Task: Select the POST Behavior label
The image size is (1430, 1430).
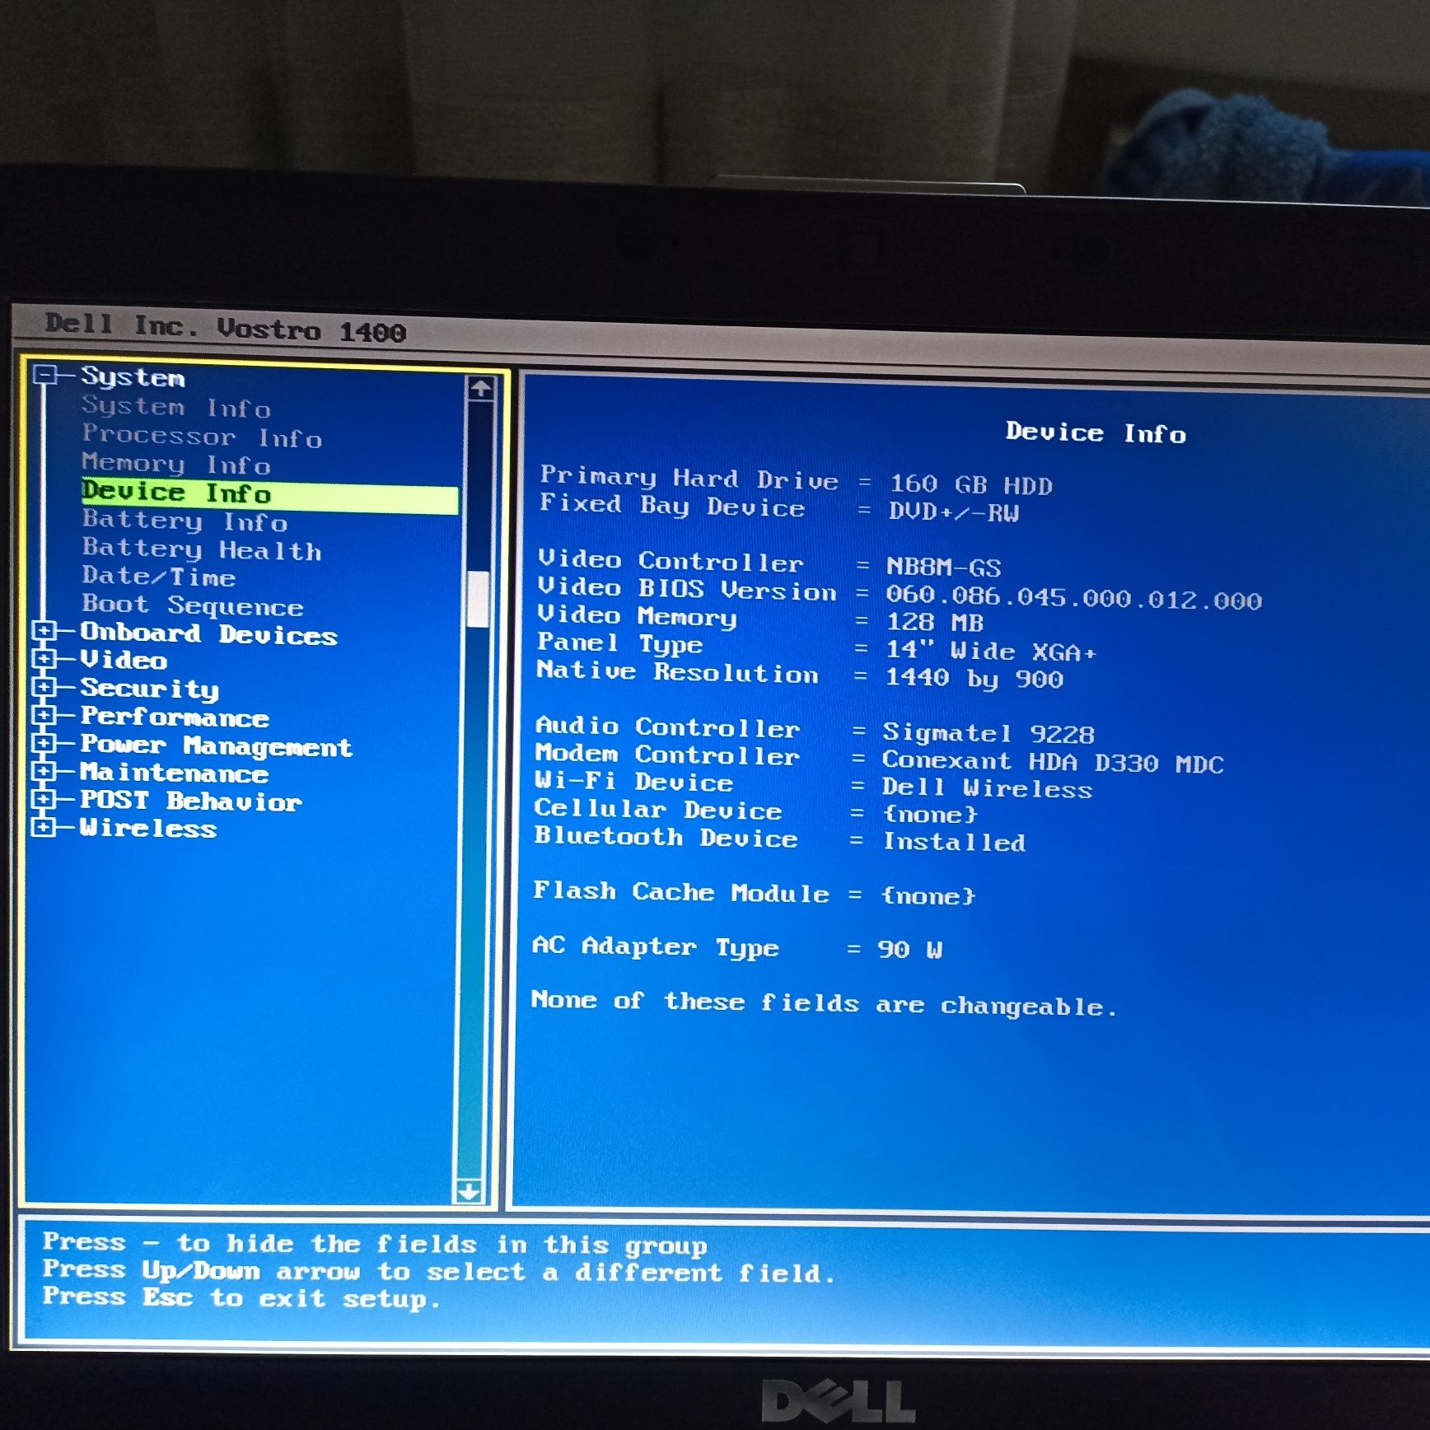Action: (191, 801)
